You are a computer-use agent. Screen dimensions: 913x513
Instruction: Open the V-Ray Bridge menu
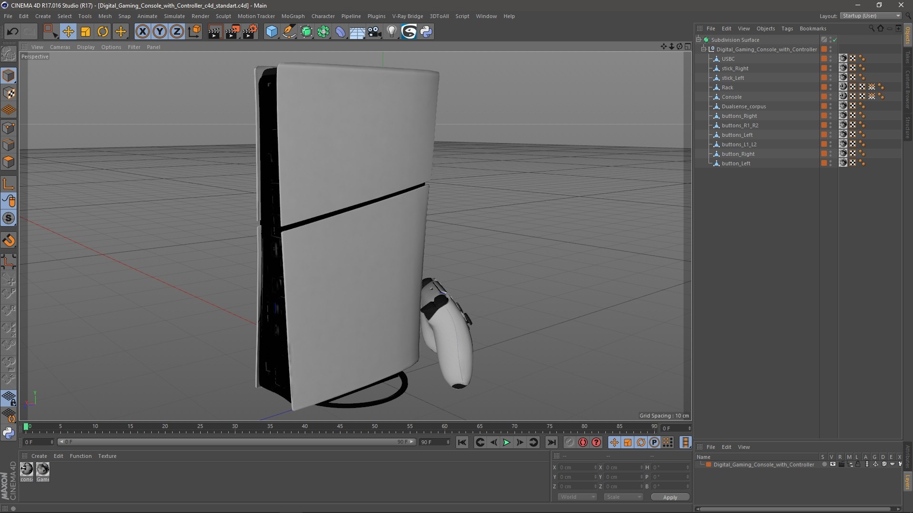pyautogui.click(x=408, y=16)
